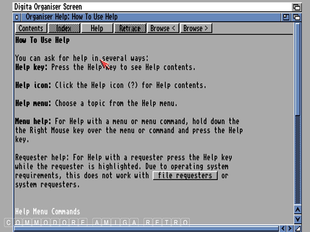
Task: Open the Contents help page
Action: (31, 28)
